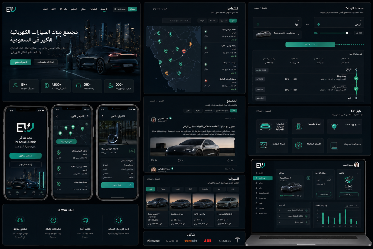373x249 pixels.
Task: Click the charger icon beside 4,500+
Action: coord(47,85)
